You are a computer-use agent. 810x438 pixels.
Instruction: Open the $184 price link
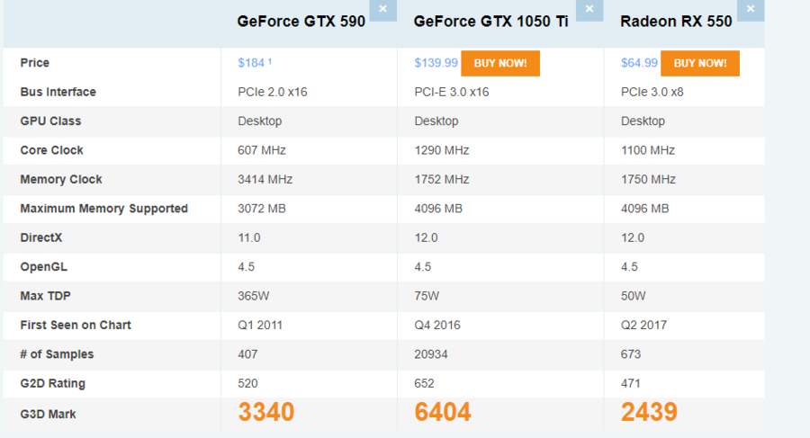click(x=252, y=63)
